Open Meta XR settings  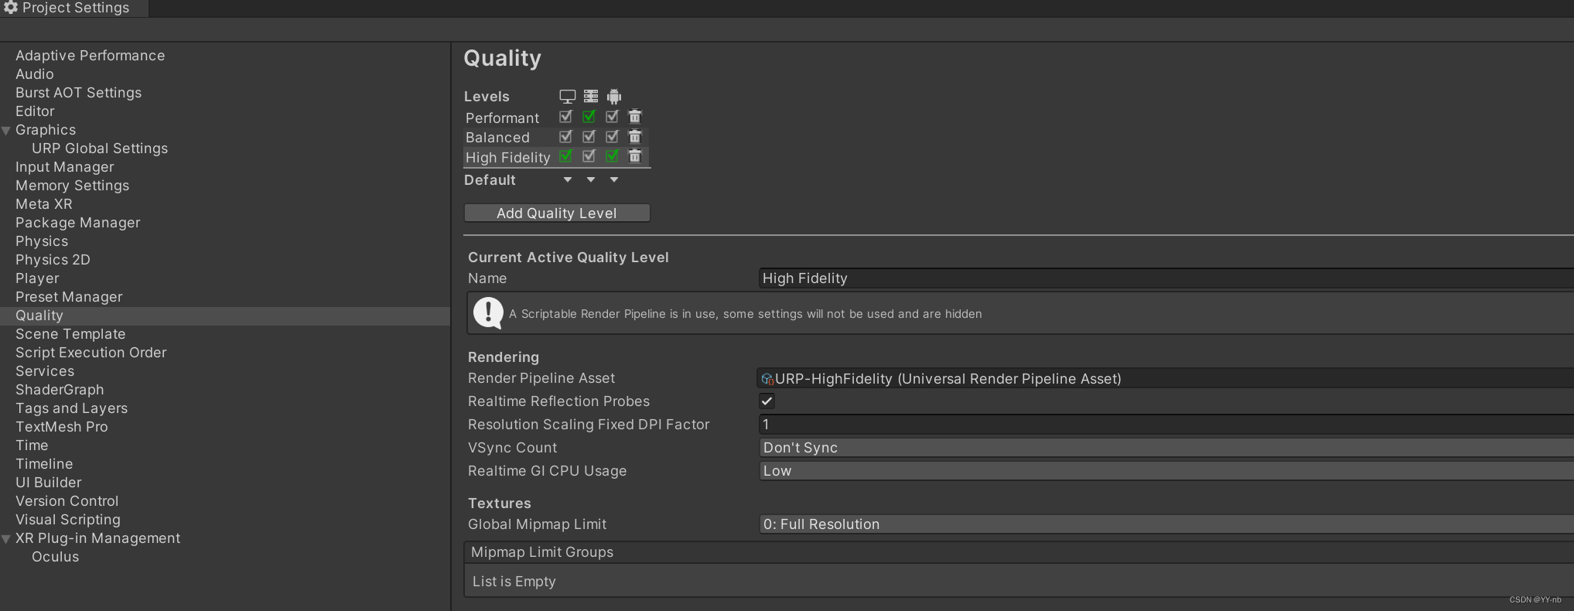[43, 204]
